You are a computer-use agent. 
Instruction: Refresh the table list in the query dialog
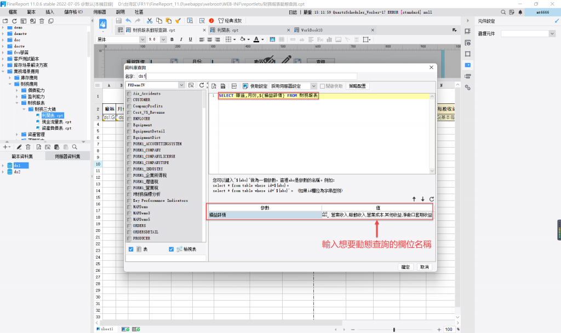pos(202,85)
